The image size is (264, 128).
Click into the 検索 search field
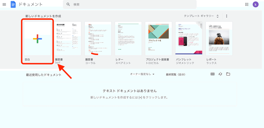click(x=130, y=4)
